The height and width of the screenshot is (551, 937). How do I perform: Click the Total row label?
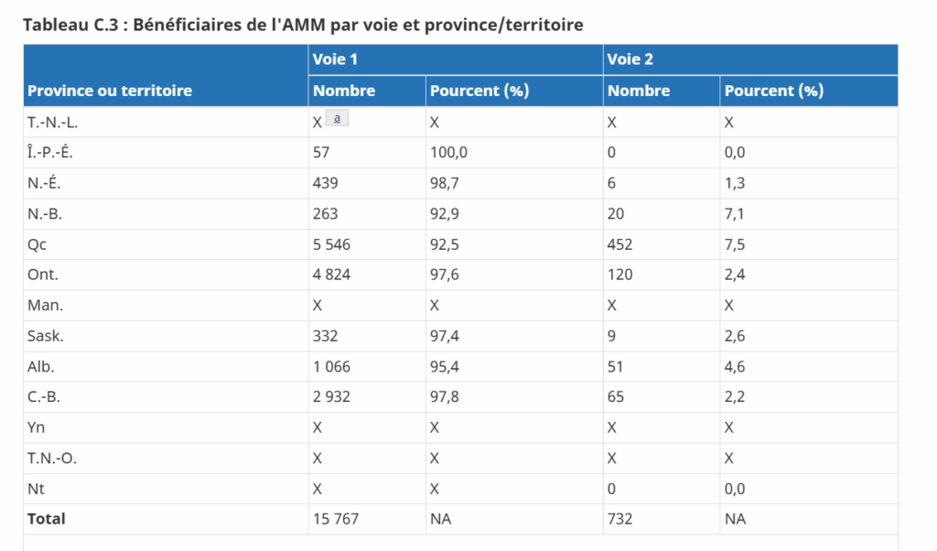coord(47,519)
